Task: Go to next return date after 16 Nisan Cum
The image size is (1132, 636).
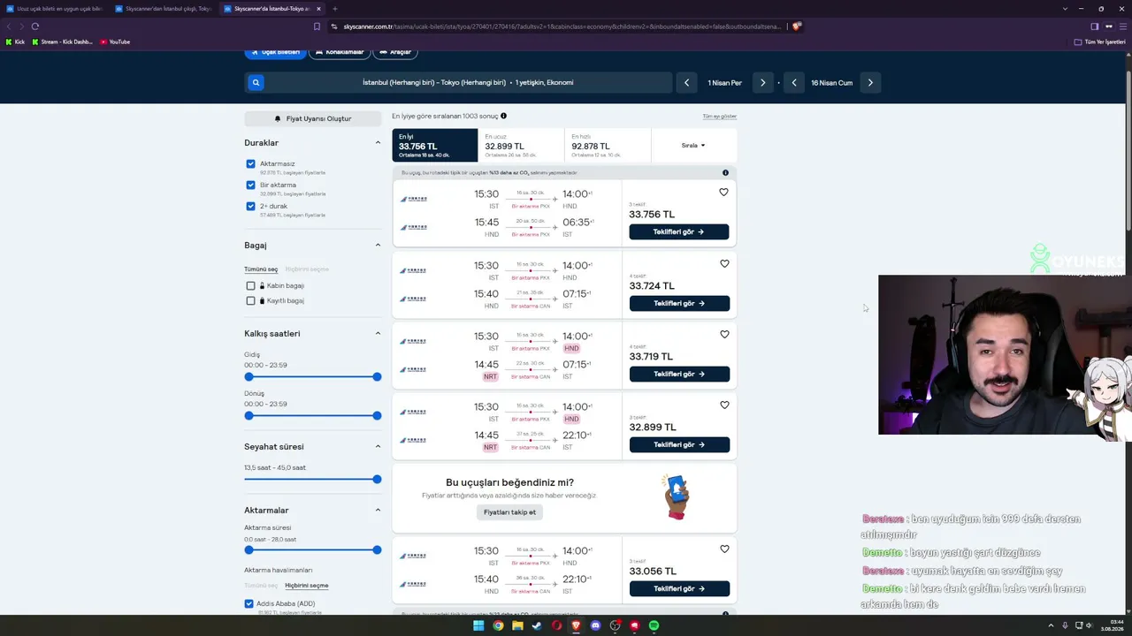Action: click(x=870, y=83)
